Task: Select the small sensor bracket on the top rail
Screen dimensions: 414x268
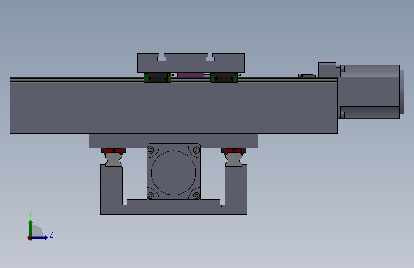Action: click(307, 76)
